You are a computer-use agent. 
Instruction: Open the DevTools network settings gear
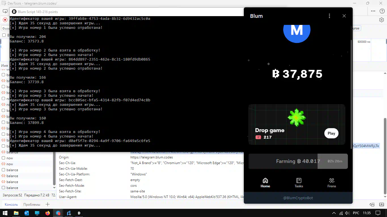(x=382, y=20)
